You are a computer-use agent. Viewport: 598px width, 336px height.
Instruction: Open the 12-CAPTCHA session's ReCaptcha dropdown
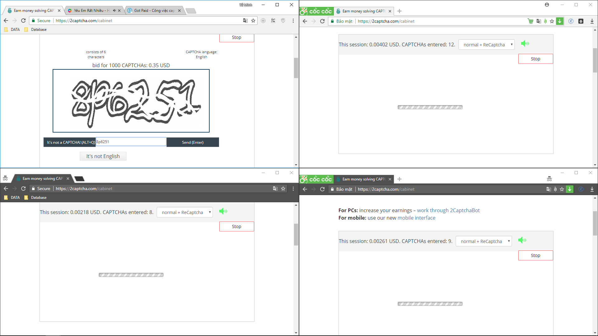486,45
